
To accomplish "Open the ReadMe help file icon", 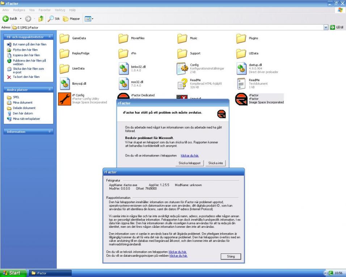I will pos(182,84).
